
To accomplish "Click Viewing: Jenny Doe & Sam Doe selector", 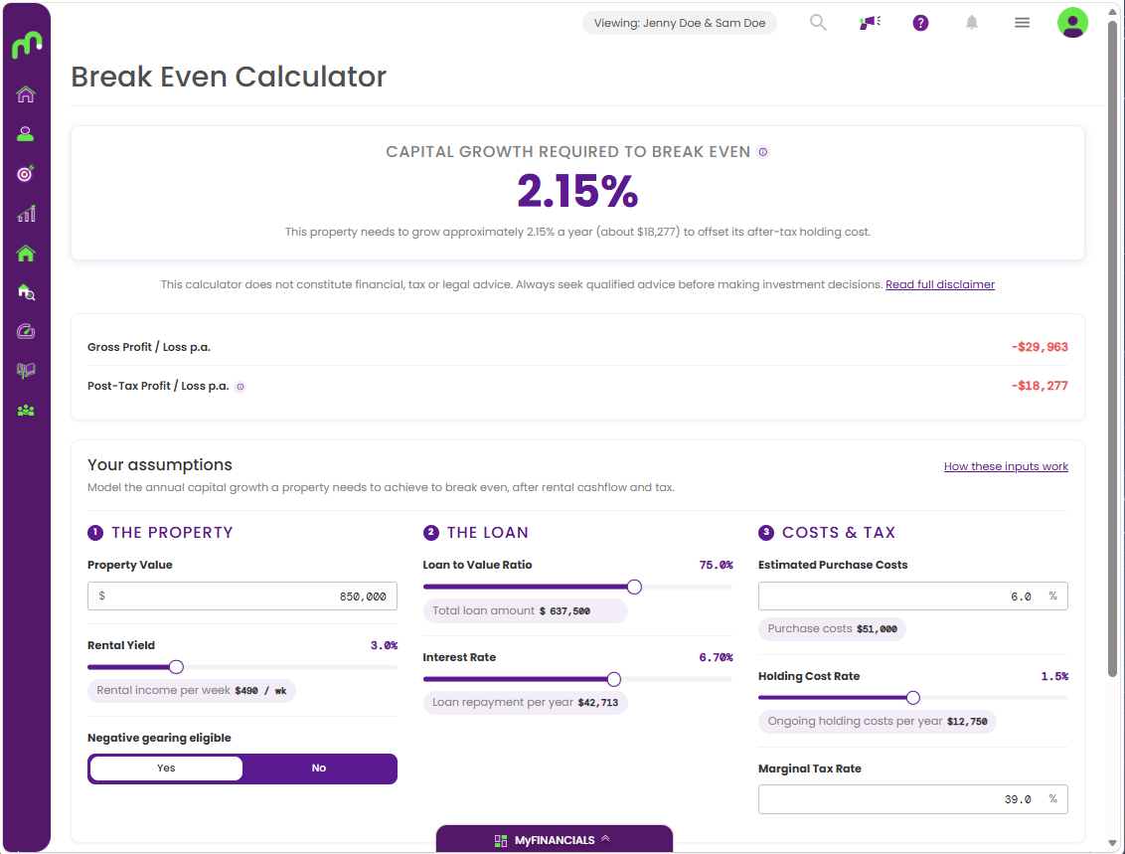I will 680,23.
